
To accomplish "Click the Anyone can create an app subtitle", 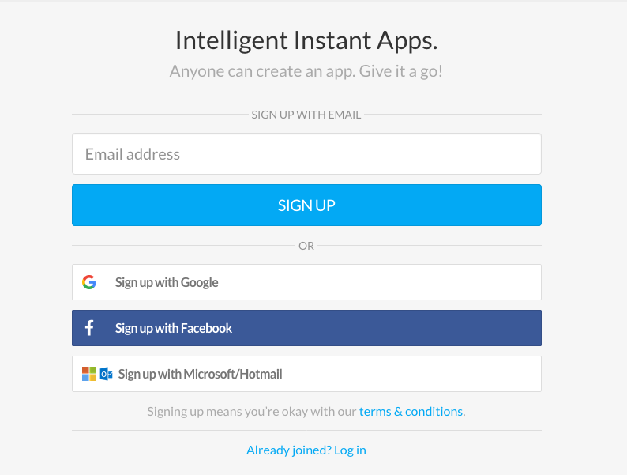I will point(306,71).
